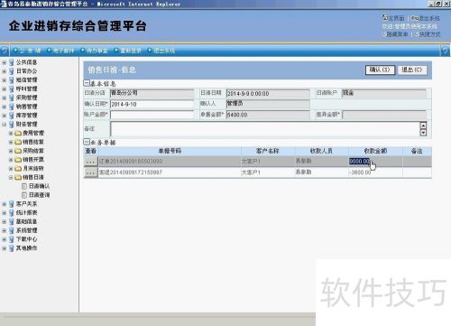Click the 财务管理 module computer icon
This screenshot has height=326, width=451.
coord(12,125)
